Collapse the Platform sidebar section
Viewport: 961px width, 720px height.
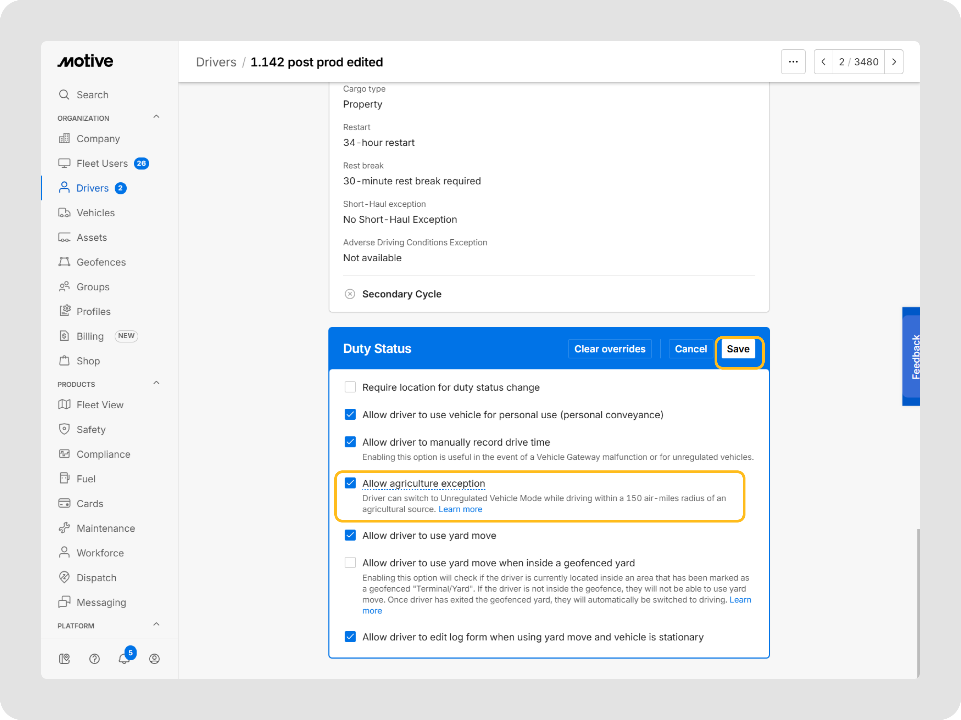[x=157, y=625]
